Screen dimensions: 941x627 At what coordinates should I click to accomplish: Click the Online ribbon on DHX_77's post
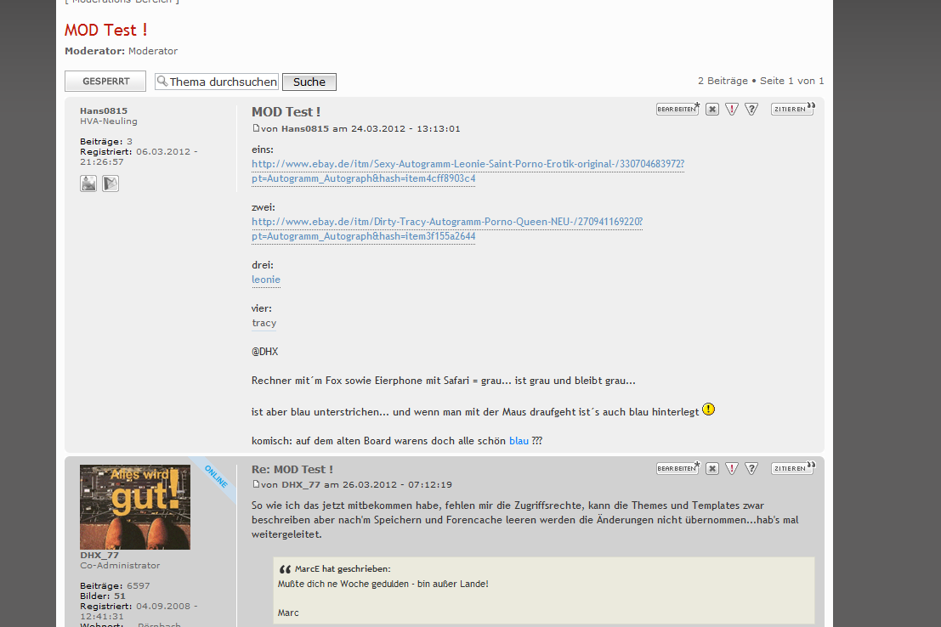[216, 477]
